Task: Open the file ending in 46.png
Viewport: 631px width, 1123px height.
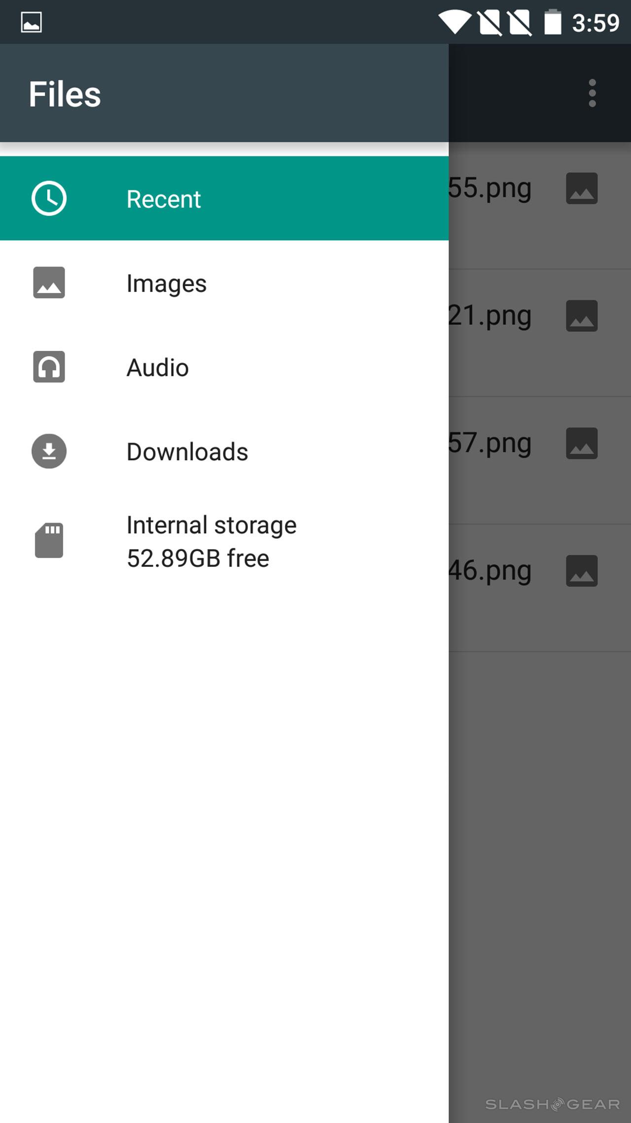Action: coord(490,571)
